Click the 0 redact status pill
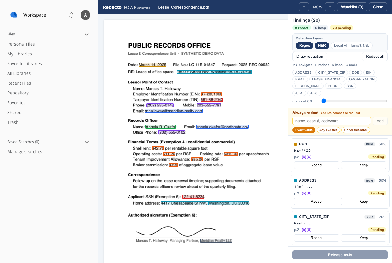Viewport: 392px width, 263px height. click(x=302, y=28)
